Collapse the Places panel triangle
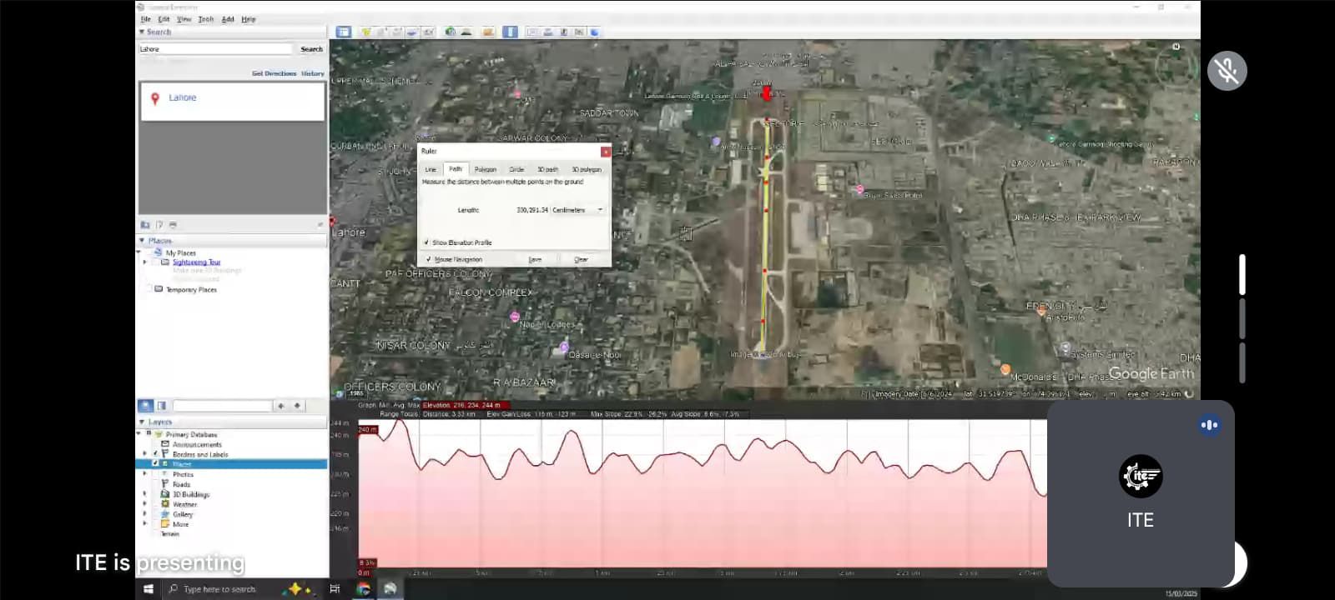Viewport: 1335px width, 600px height. pyautogui.click(x=142, y=241)
